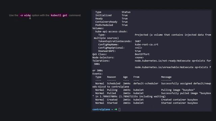The height and width of the screenshot is (121, 216).
Task: Click the 'Reason' column header
Action: (111, 77)
